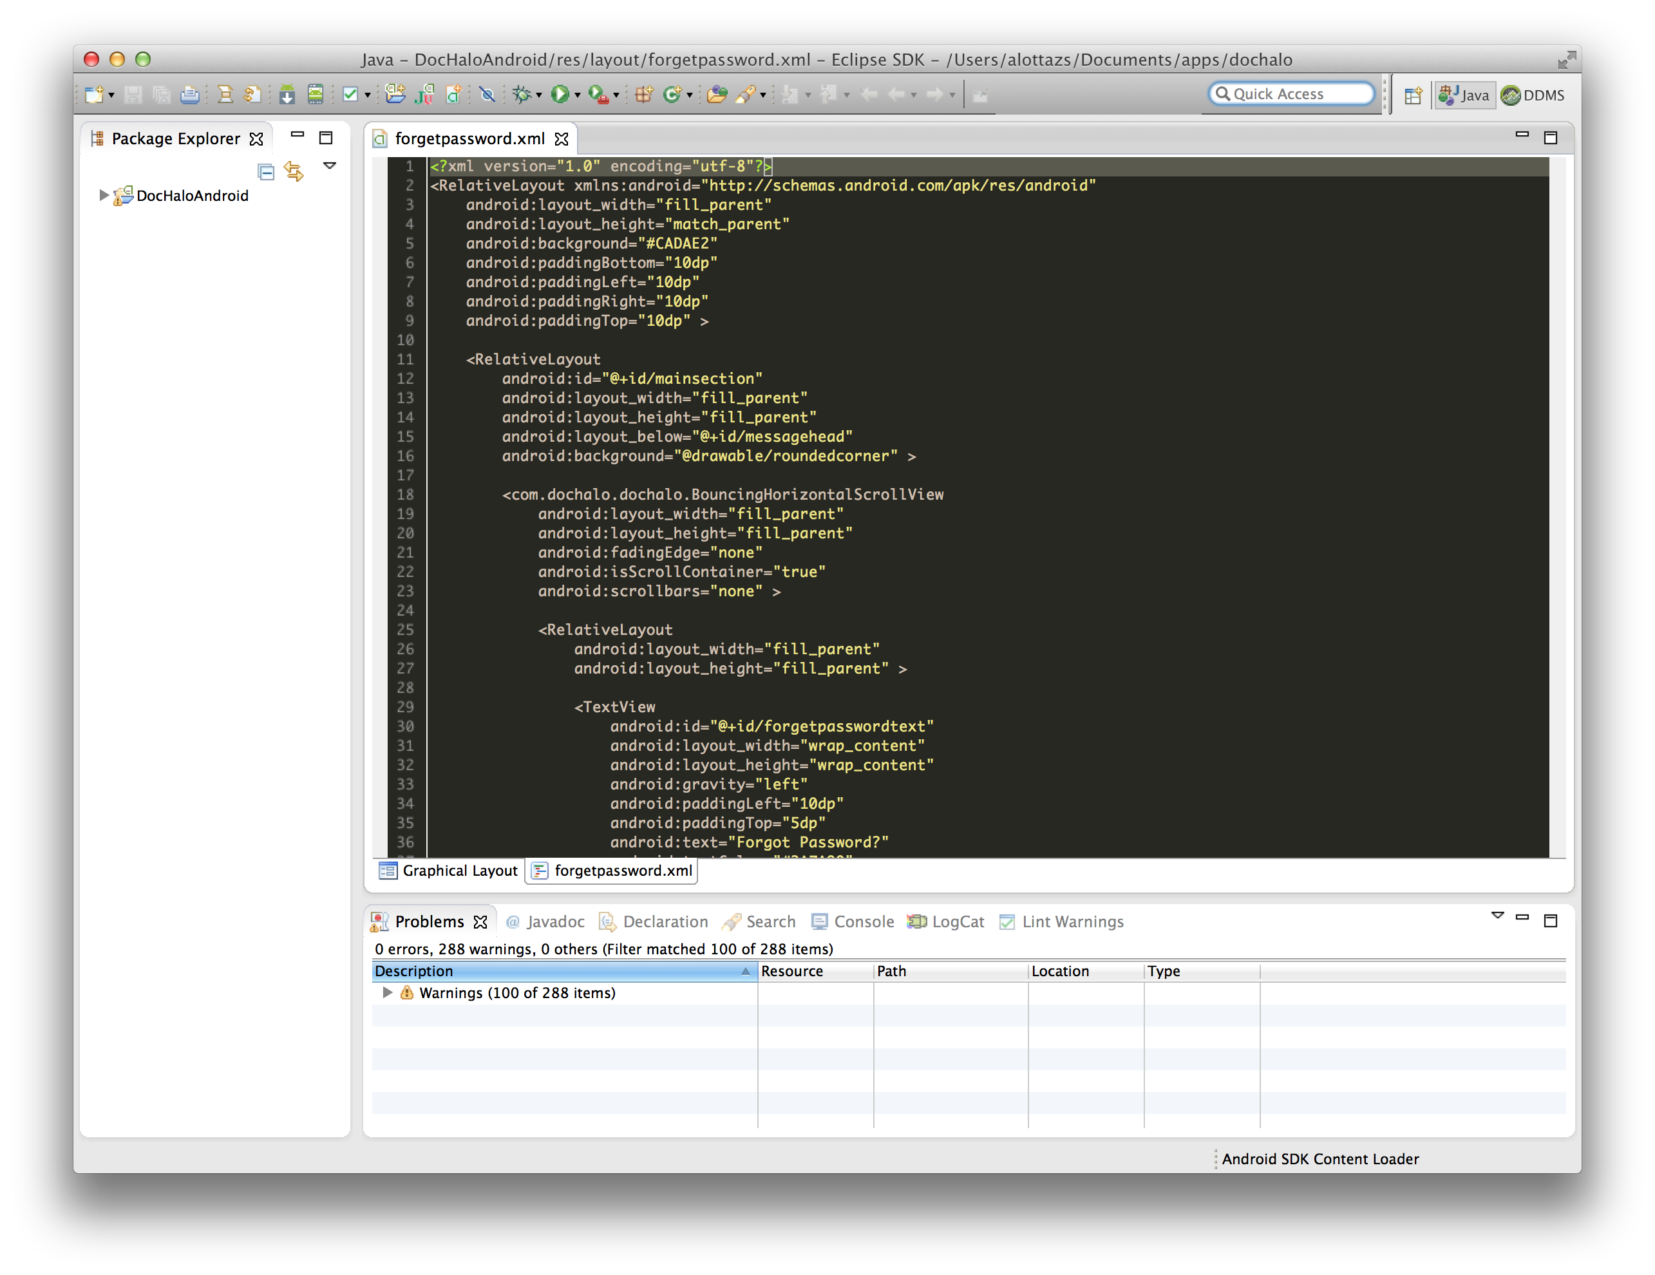The height and width of the screenshot is (1275, 1655).
Task: Click the Debug bug icon
Action: pyautogui.click(x=522, y=95)
